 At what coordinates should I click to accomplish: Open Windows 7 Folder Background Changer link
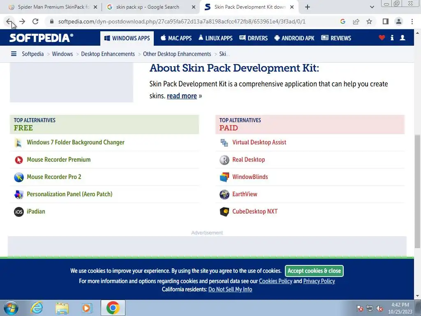point(76,142)
